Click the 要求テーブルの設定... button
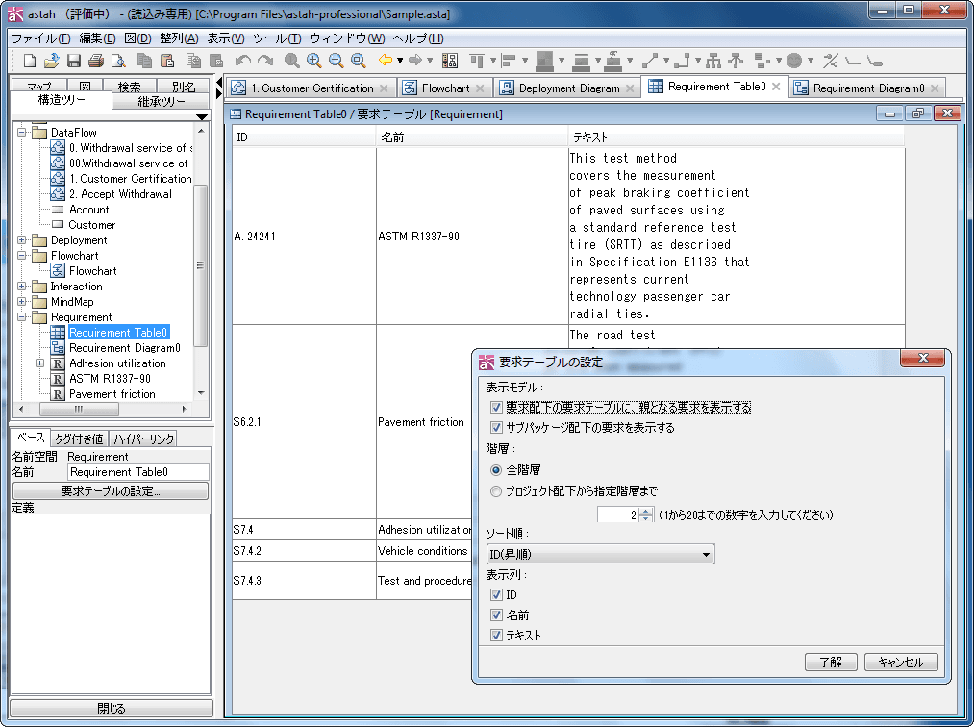This screenshot has height=727, width=974. (x=111, y=490)
